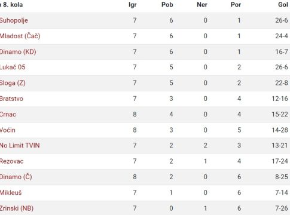Open the Dinamo (Č) team link
The width and height of the screenshot is (290, 215).
tap(16, 177)
